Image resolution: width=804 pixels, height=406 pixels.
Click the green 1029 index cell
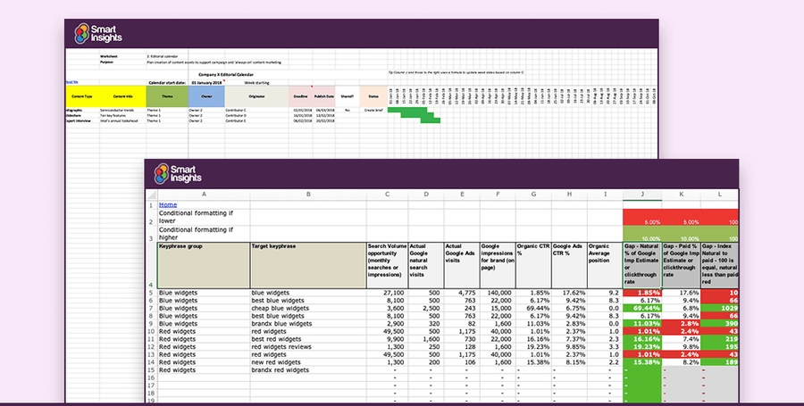pos(720,307)
